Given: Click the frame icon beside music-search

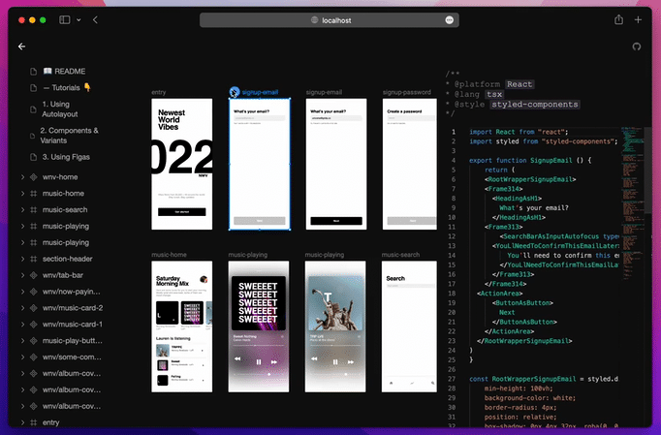Looking at the screenshot, I should tap(34, 210).
